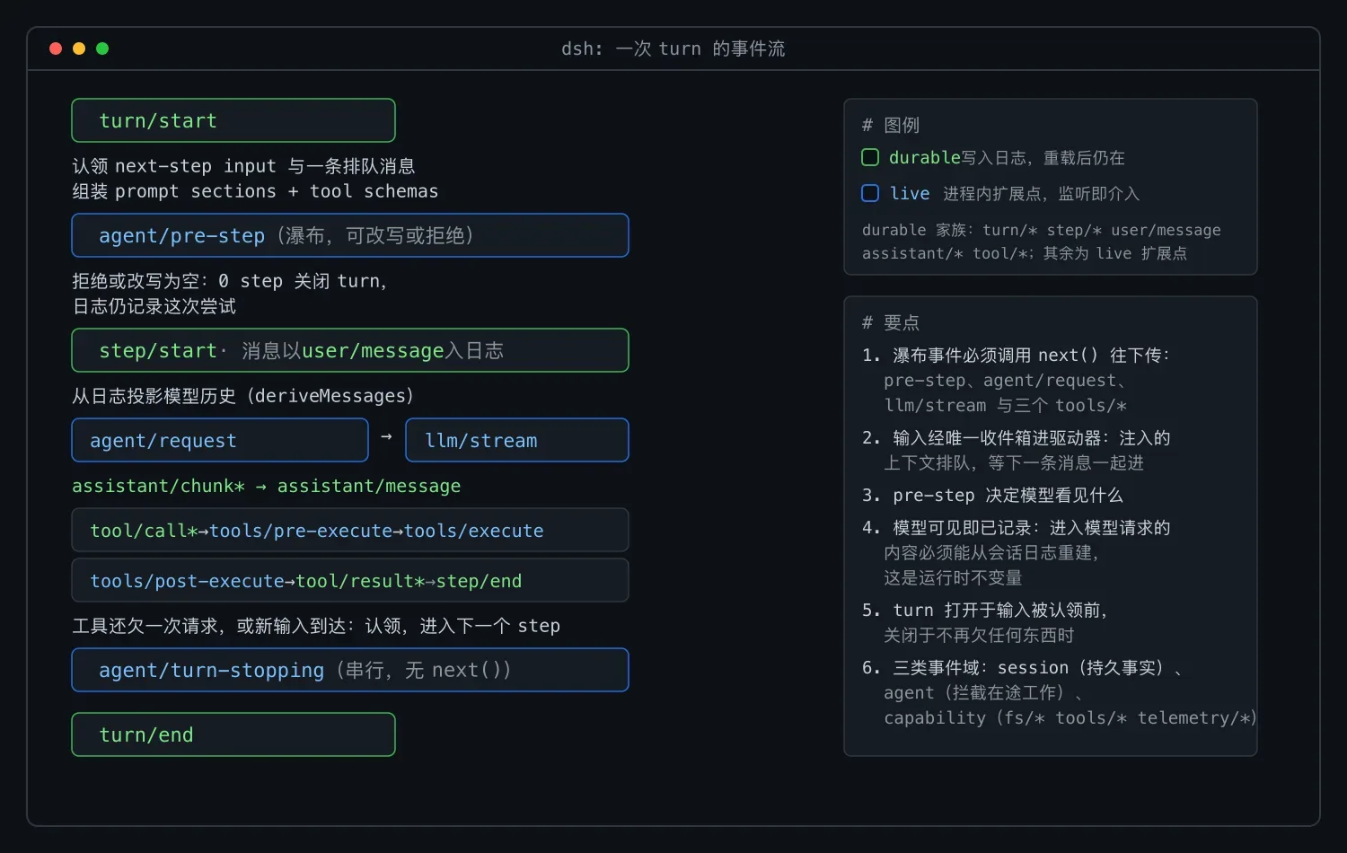Screen dimensions: 1347x853
Task: Click the blue live legend swatch
Action: (x=870, y=193)
